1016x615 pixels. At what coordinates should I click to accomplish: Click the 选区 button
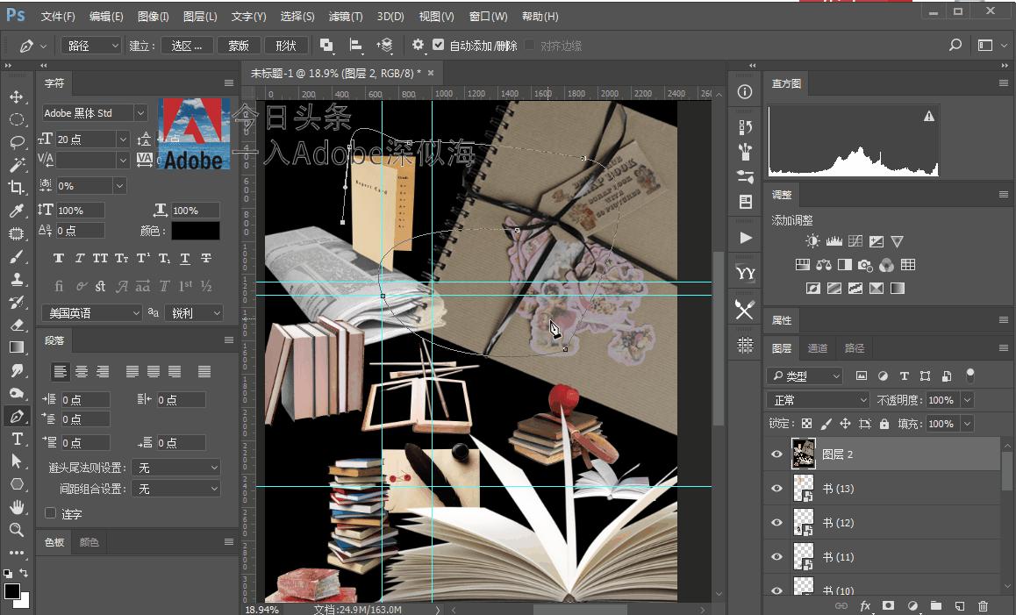coord(187,46)
